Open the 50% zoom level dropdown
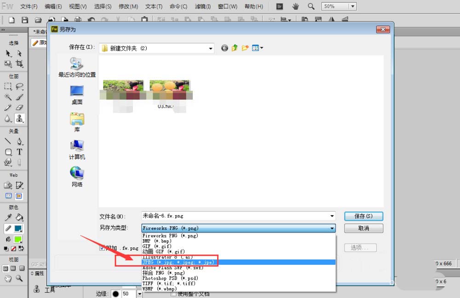The width and height of the screenshot is (460, 298). (352, 6)
